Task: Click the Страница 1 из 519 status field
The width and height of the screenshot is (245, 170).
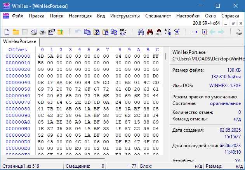Action: (x=32, y=166)
